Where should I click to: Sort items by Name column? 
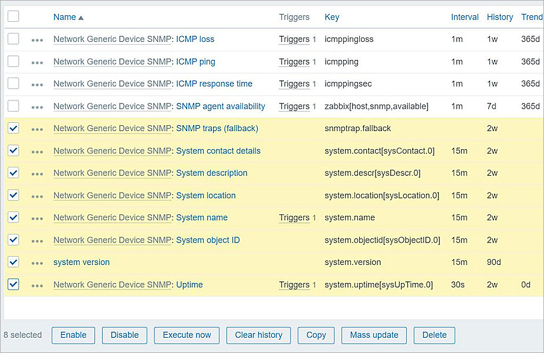point(68,17)
